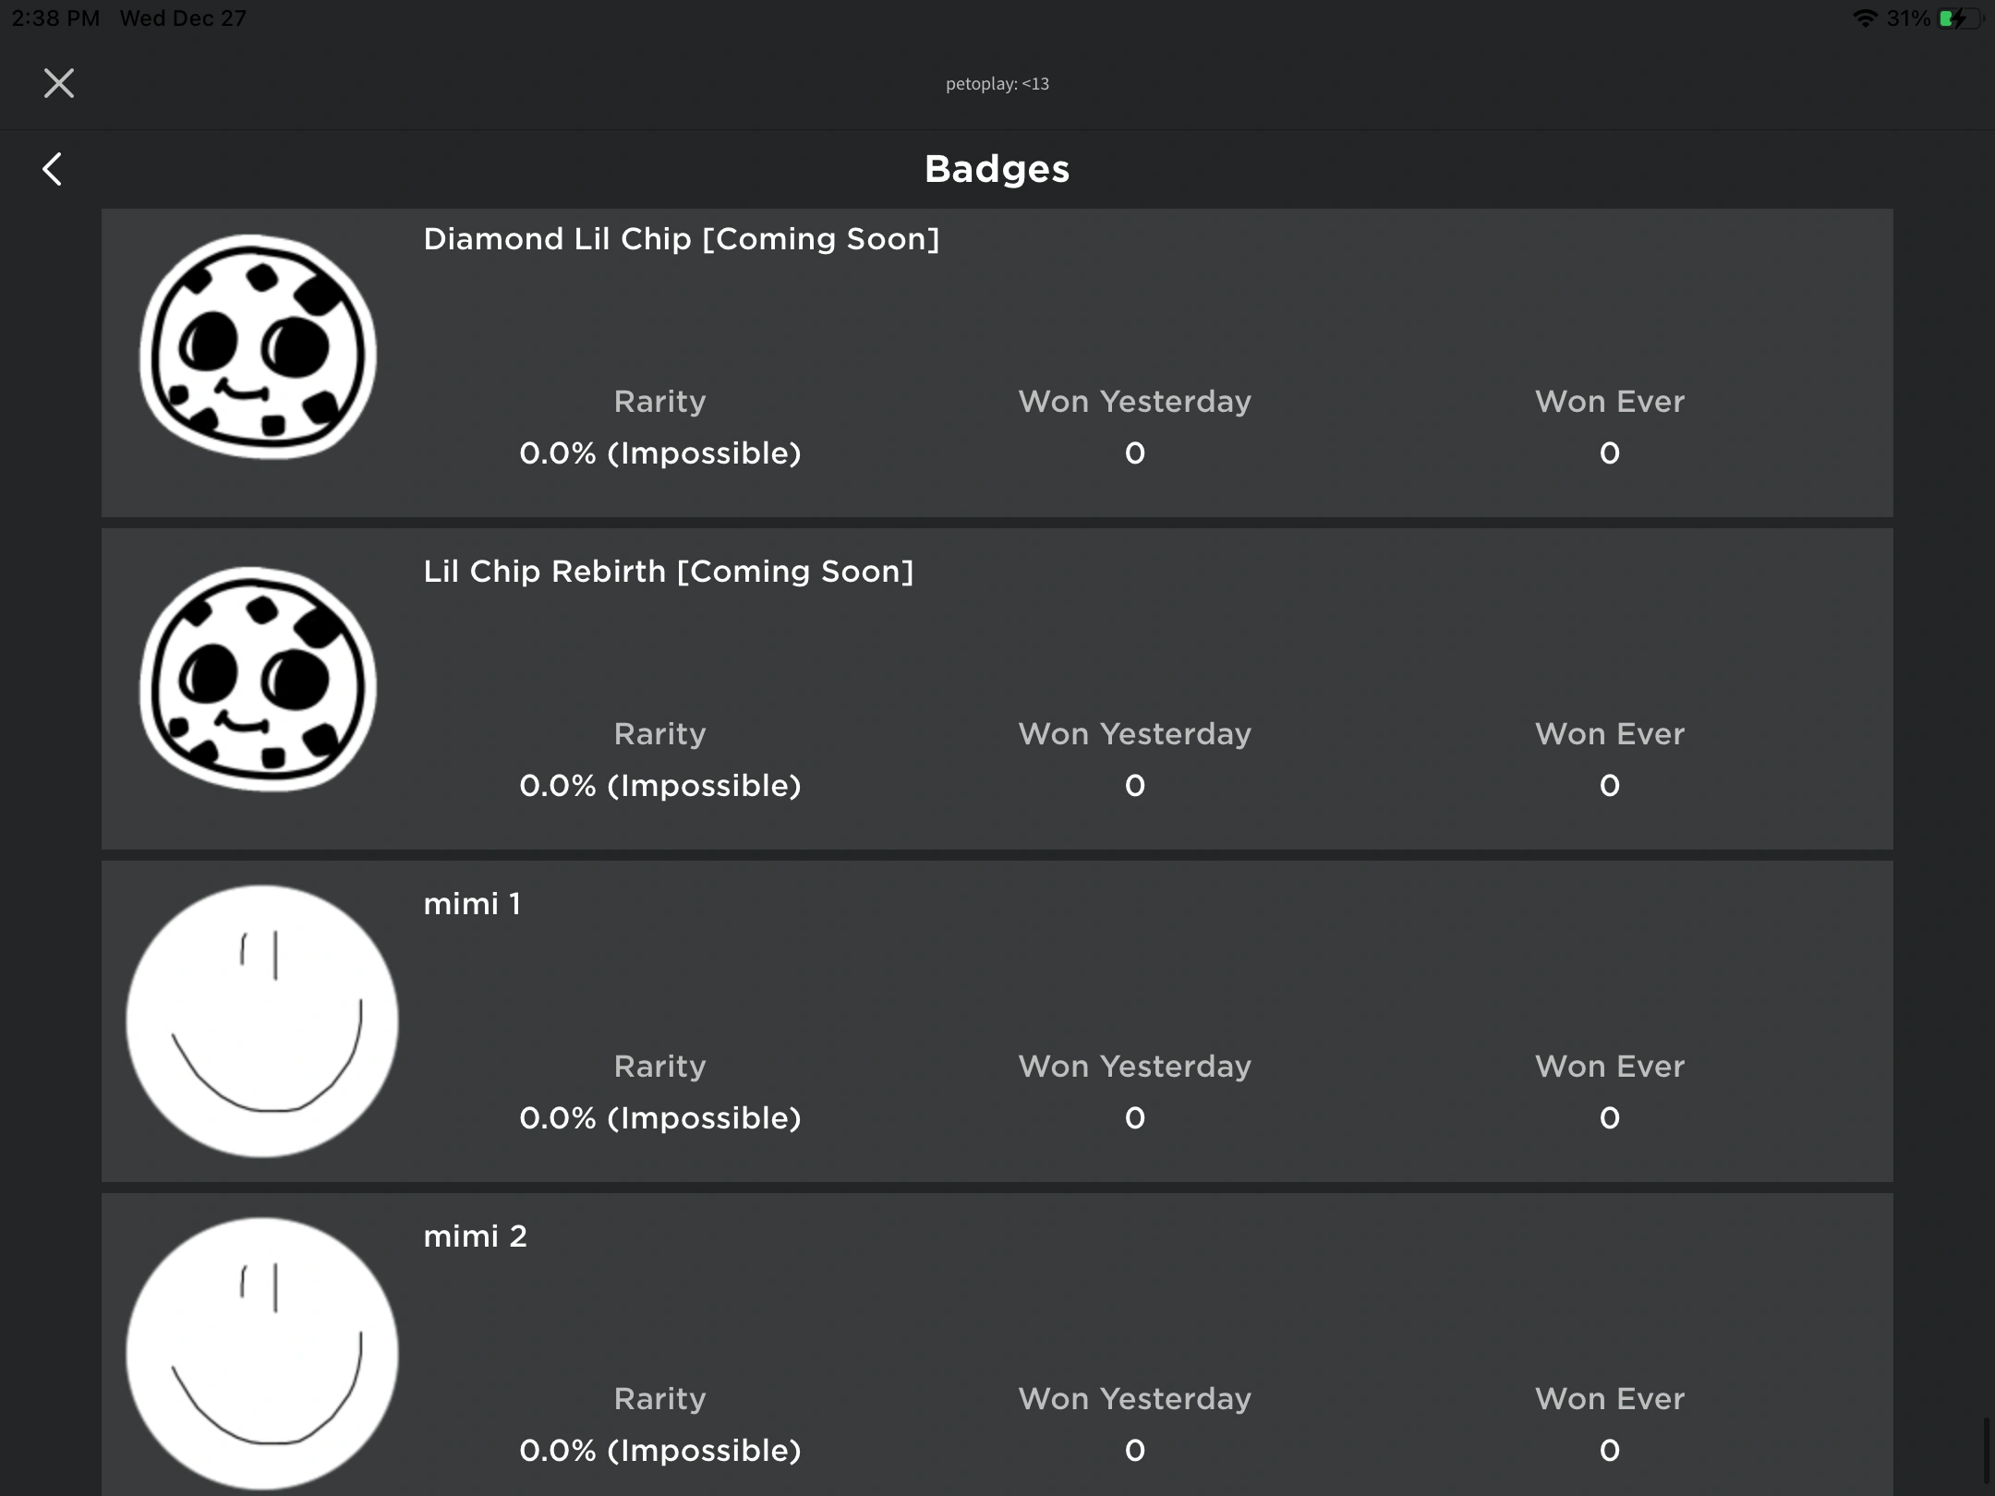Click the 0.0% (Impossible) rarity for mimi 1

click(659, 1117)
